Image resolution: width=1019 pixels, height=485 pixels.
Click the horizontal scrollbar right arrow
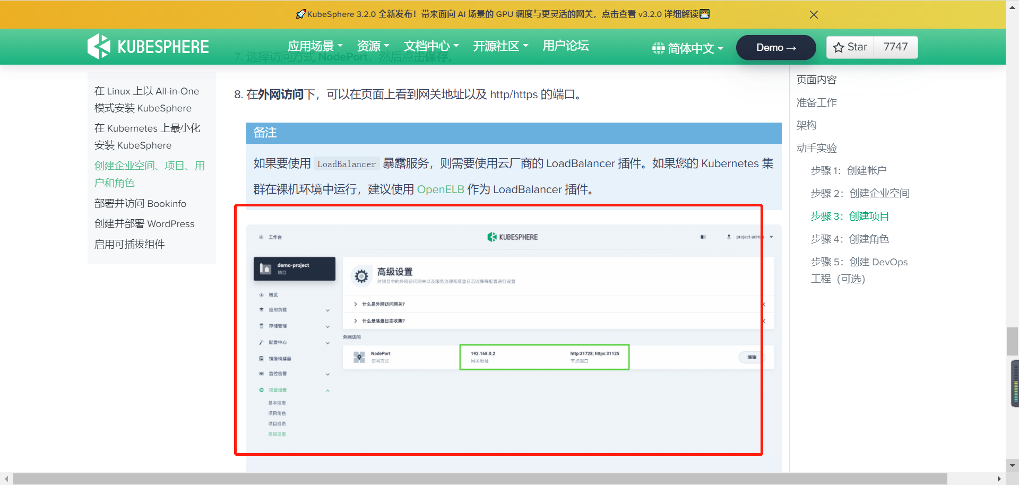(x=999, y=479)
